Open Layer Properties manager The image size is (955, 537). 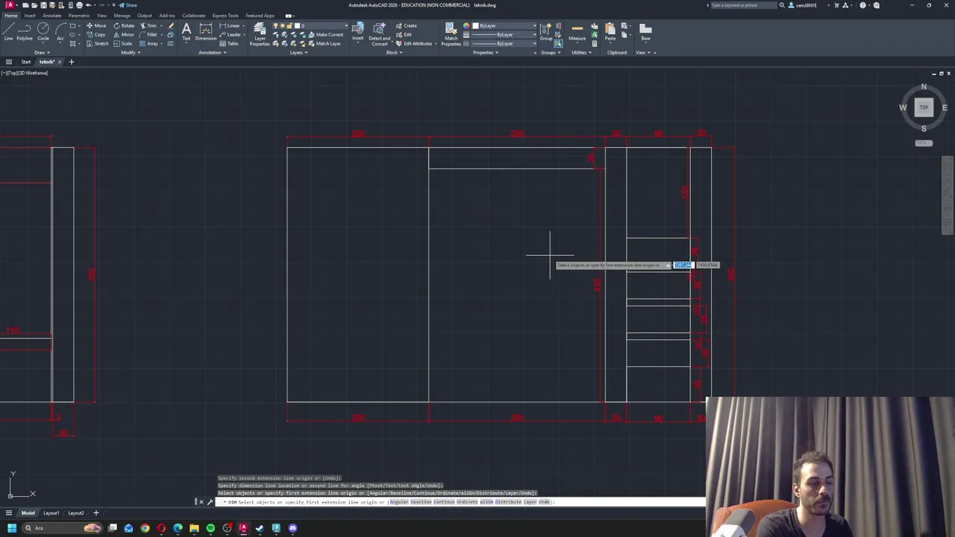(260, 34)
